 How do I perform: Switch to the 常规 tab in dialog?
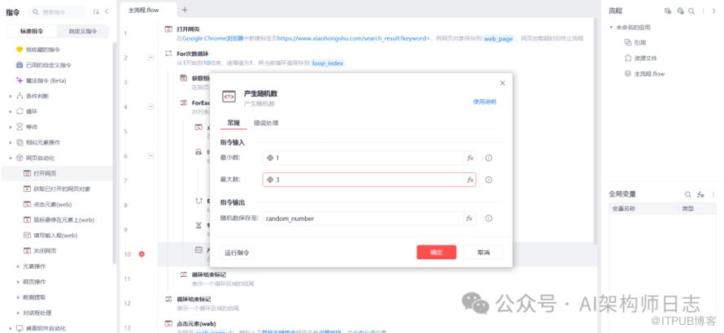coord(233,123)
